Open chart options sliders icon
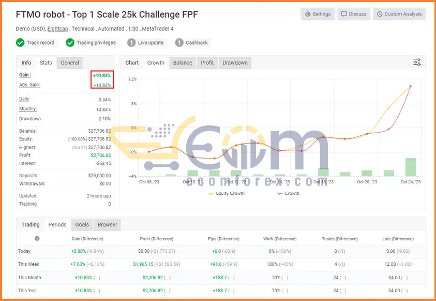The width and height of the screenshot is (436, 301). click(x=417, y=62)
